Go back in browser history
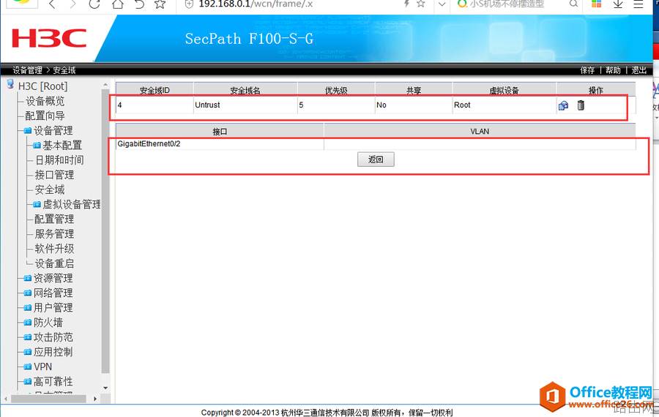The height and width of the screenshot is (417, 659). 52,4
